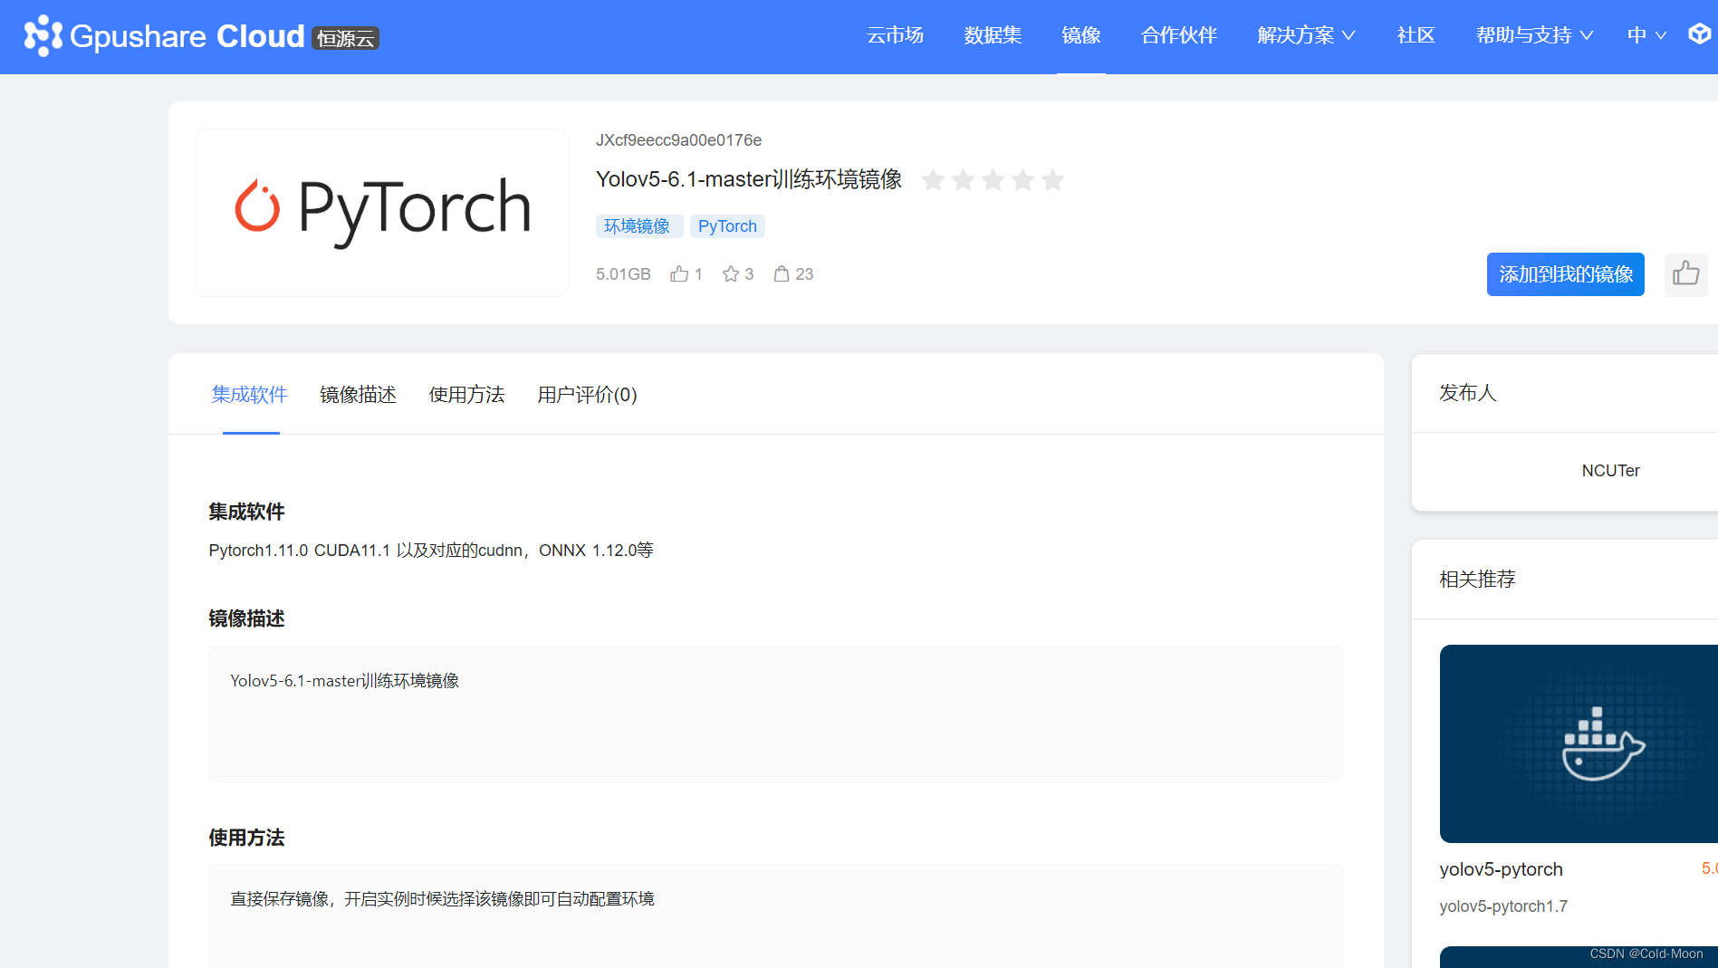Click the PyTorch image logo
1718x968 pixels.
tap(382, 213)
